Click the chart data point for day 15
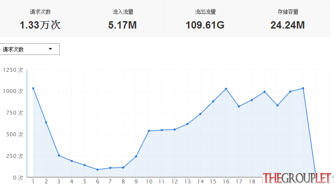The width and height of the screenshot is (334, 186). coord(213,101)
